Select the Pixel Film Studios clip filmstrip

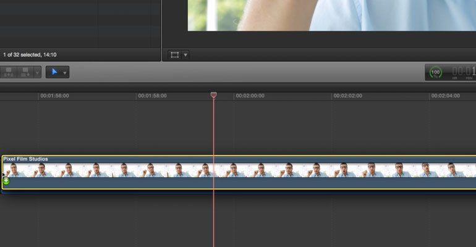click(x=239, y=170)
